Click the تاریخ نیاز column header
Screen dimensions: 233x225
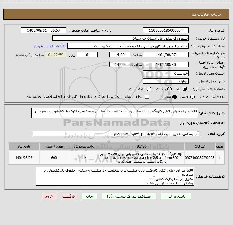pyautogui.click(x=24, y=146)
